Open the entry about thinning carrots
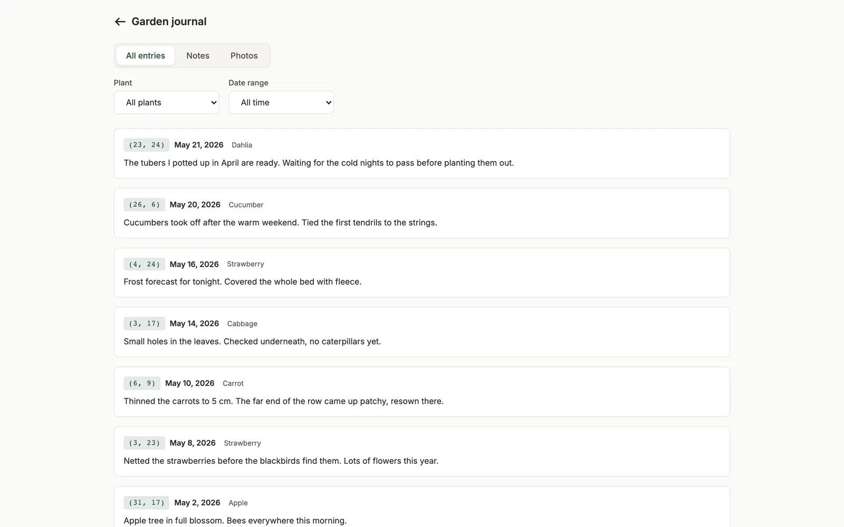 (x=422, y=392)
